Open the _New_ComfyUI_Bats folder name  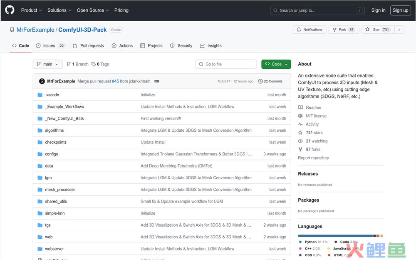tap(64, 119)
